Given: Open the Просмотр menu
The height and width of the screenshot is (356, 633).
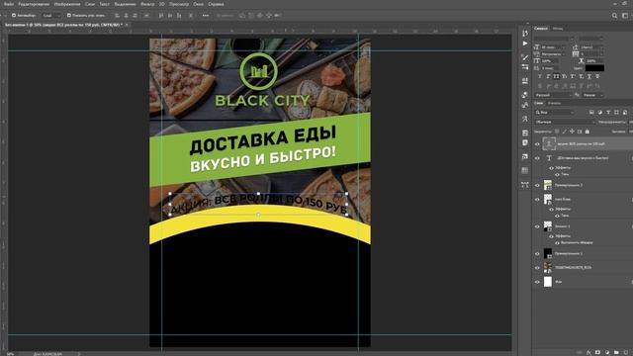Looking at the screenshot, I should 179,4.
